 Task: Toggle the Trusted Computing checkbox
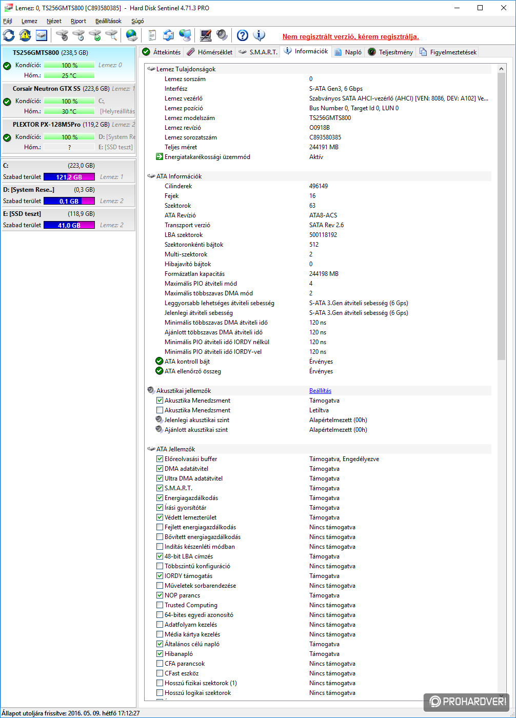[x=160, y=605]
